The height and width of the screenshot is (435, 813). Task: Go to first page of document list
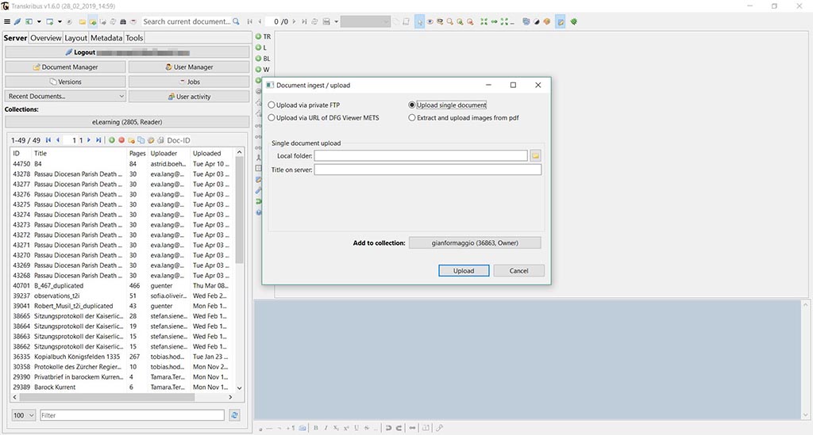(48, 140)
